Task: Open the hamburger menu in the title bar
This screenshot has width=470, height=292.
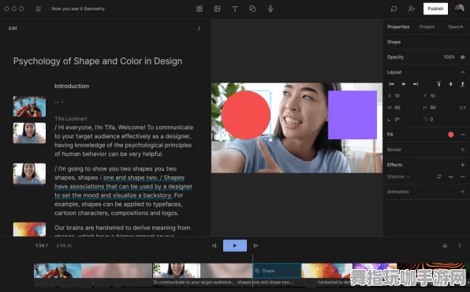Action: click(39, 9)
